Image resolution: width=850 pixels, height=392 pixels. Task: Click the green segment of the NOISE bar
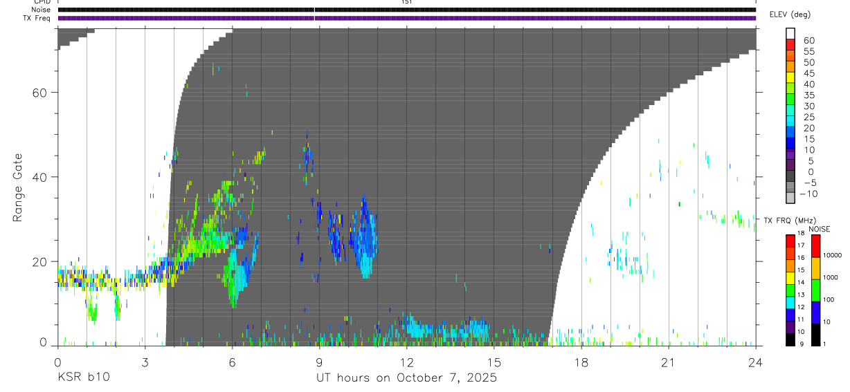point(815,290)
